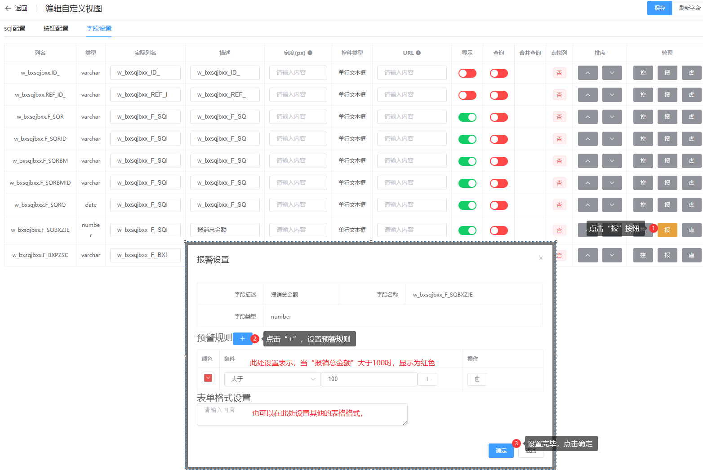Move the w_bxsqjbxx.ID_ row up

pyautogui.click(x=587, y=73)
